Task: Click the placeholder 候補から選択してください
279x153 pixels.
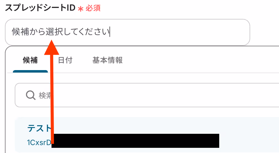Action: coord(60,32)
